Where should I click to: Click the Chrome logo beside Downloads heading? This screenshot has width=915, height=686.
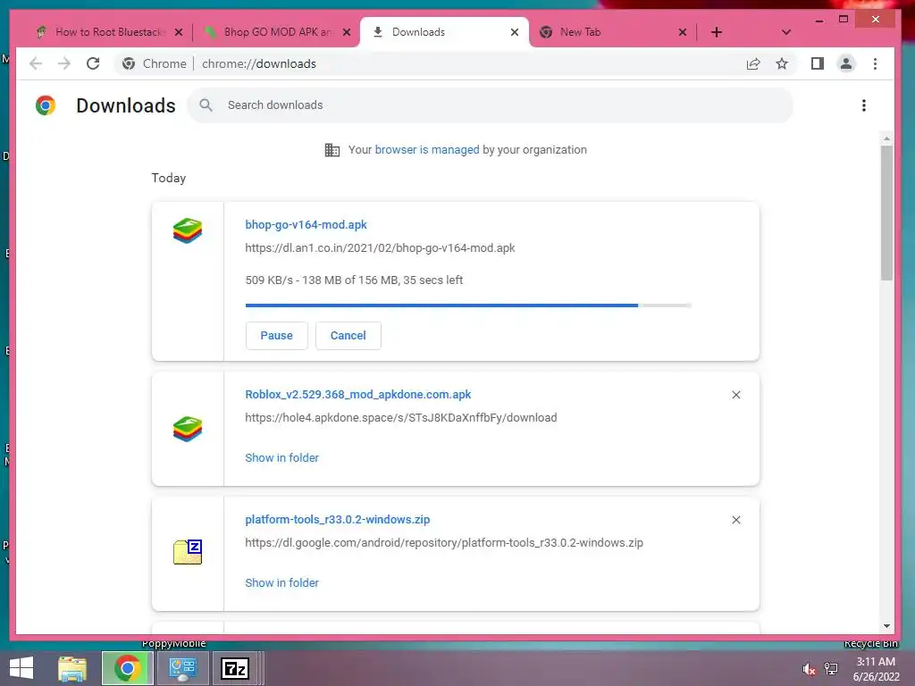click(46, 105)
